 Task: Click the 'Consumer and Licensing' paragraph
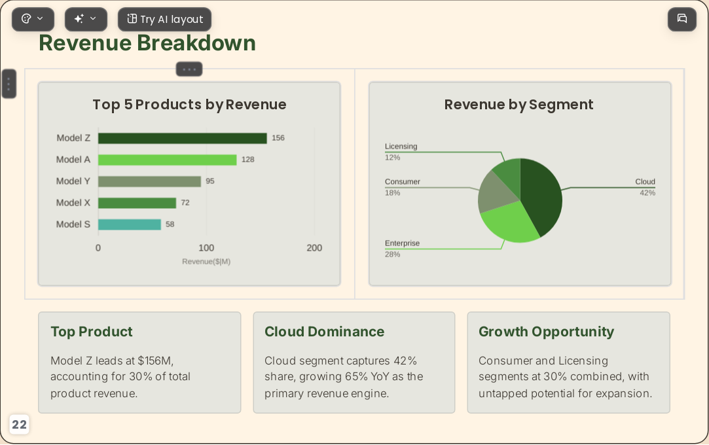566,377
